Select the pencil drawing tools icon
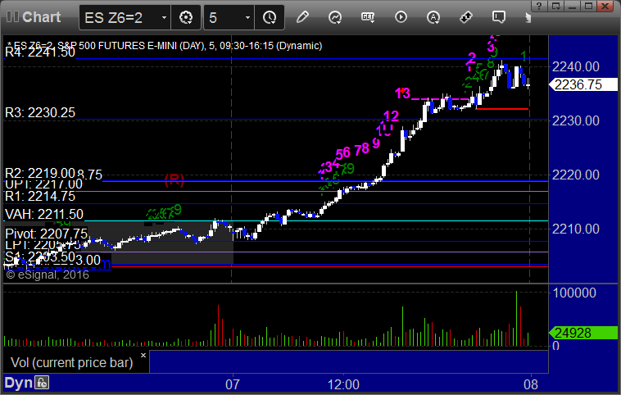Image resolution: width=621 pixels, height=395 pixels. click(302, 17)
